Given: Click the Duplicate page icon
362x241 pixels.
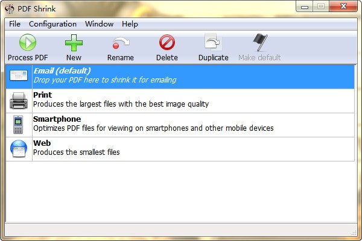Looking at the screenshot, I should [x=214, y=42].
